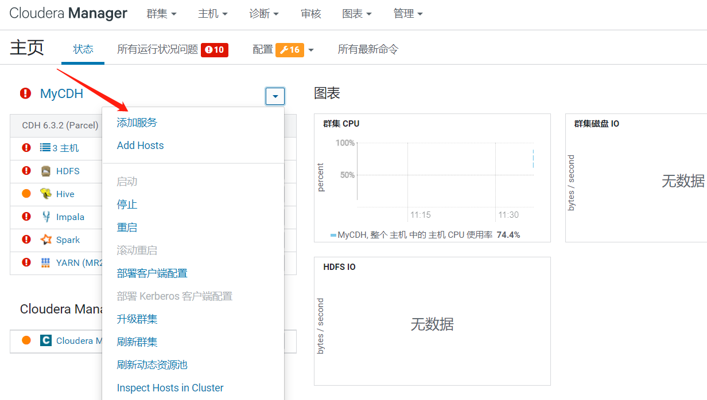The width and height of the screenshot is (707, 400).
Task: Open the 诊断 dropdown menu
Action: point(264,14)
